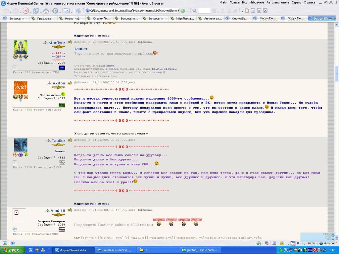Image resolution: width=339 pixels, height=254 pixels.
Task: Click the note icon beside Axiton's post
Action: tap(70, 83)
